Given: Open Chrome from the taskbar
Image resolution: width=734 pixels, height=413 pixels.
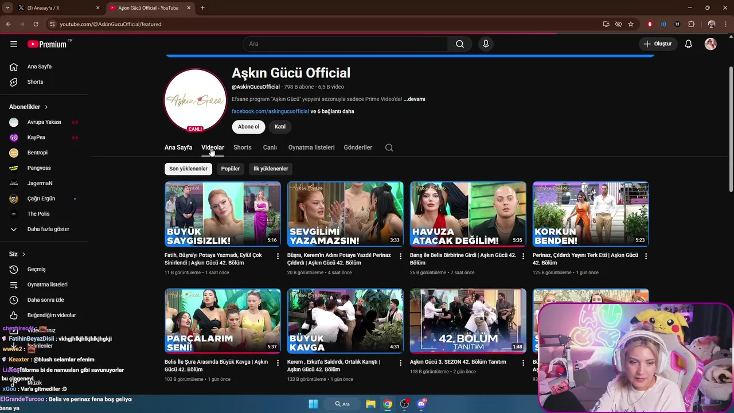Looking at the screenshot, I should pos(388,404).
